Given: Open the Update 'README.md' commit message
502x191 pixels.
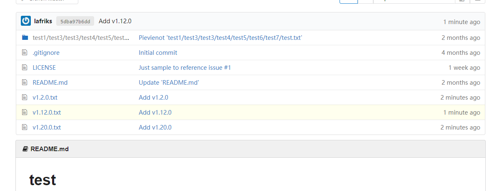Looking at the screenshot, I should [x=169, y=83].
